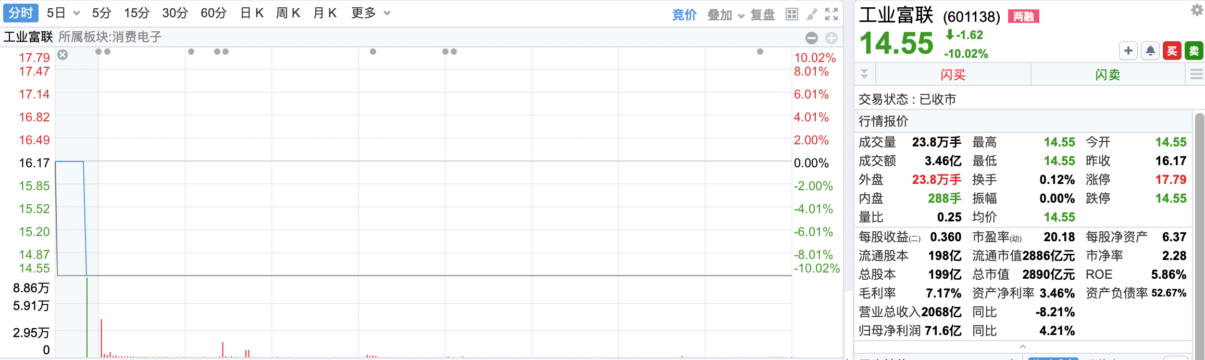The height and width of the screenshot is (360, 1205).
Task: Expand the 5日 dropdown arrow
Action: [77, 14]
